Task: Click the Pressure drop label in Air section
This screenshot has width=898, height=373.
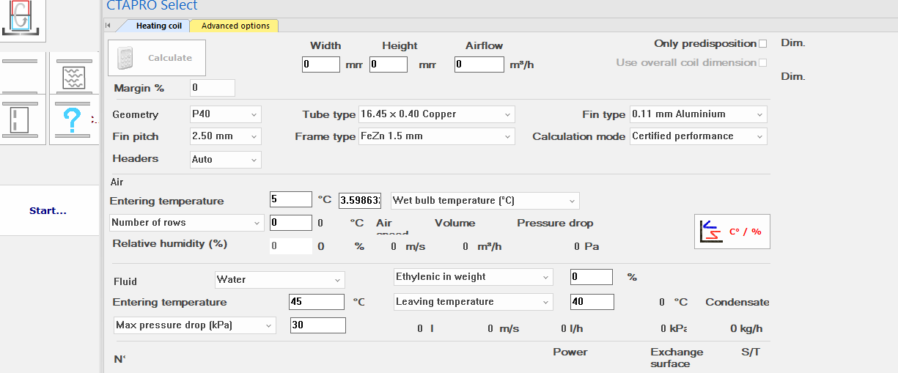Action: (555, 223)
